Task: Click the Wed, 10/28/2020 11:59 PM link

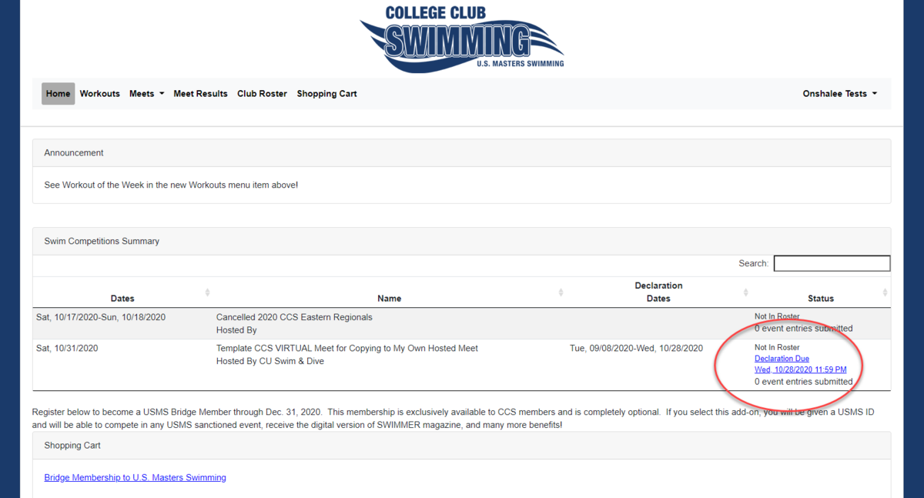Action: (x=800, y=369)
